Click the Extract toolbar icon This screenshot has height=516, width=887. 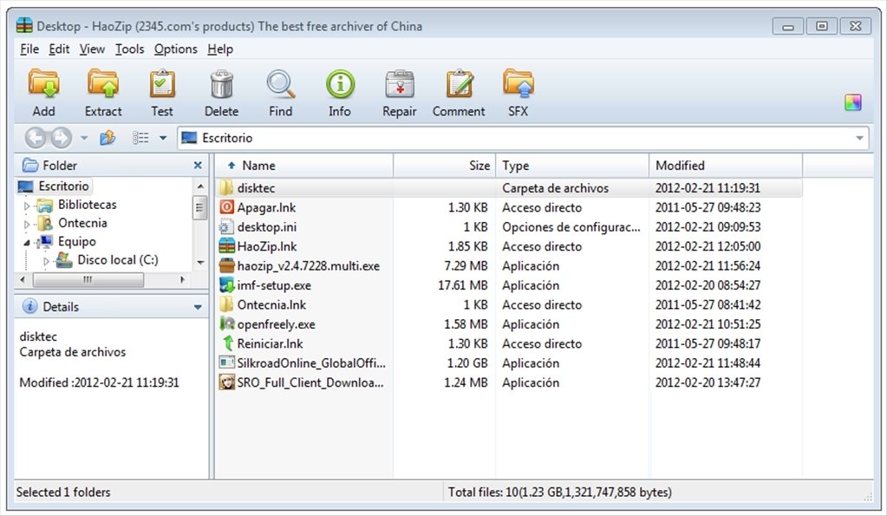pos(103,85)
